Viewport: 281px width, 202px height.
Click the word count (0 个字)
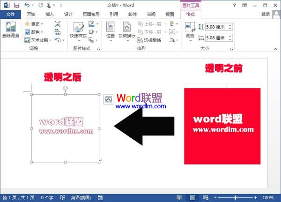pyautogui.click(x=47, y=198)
